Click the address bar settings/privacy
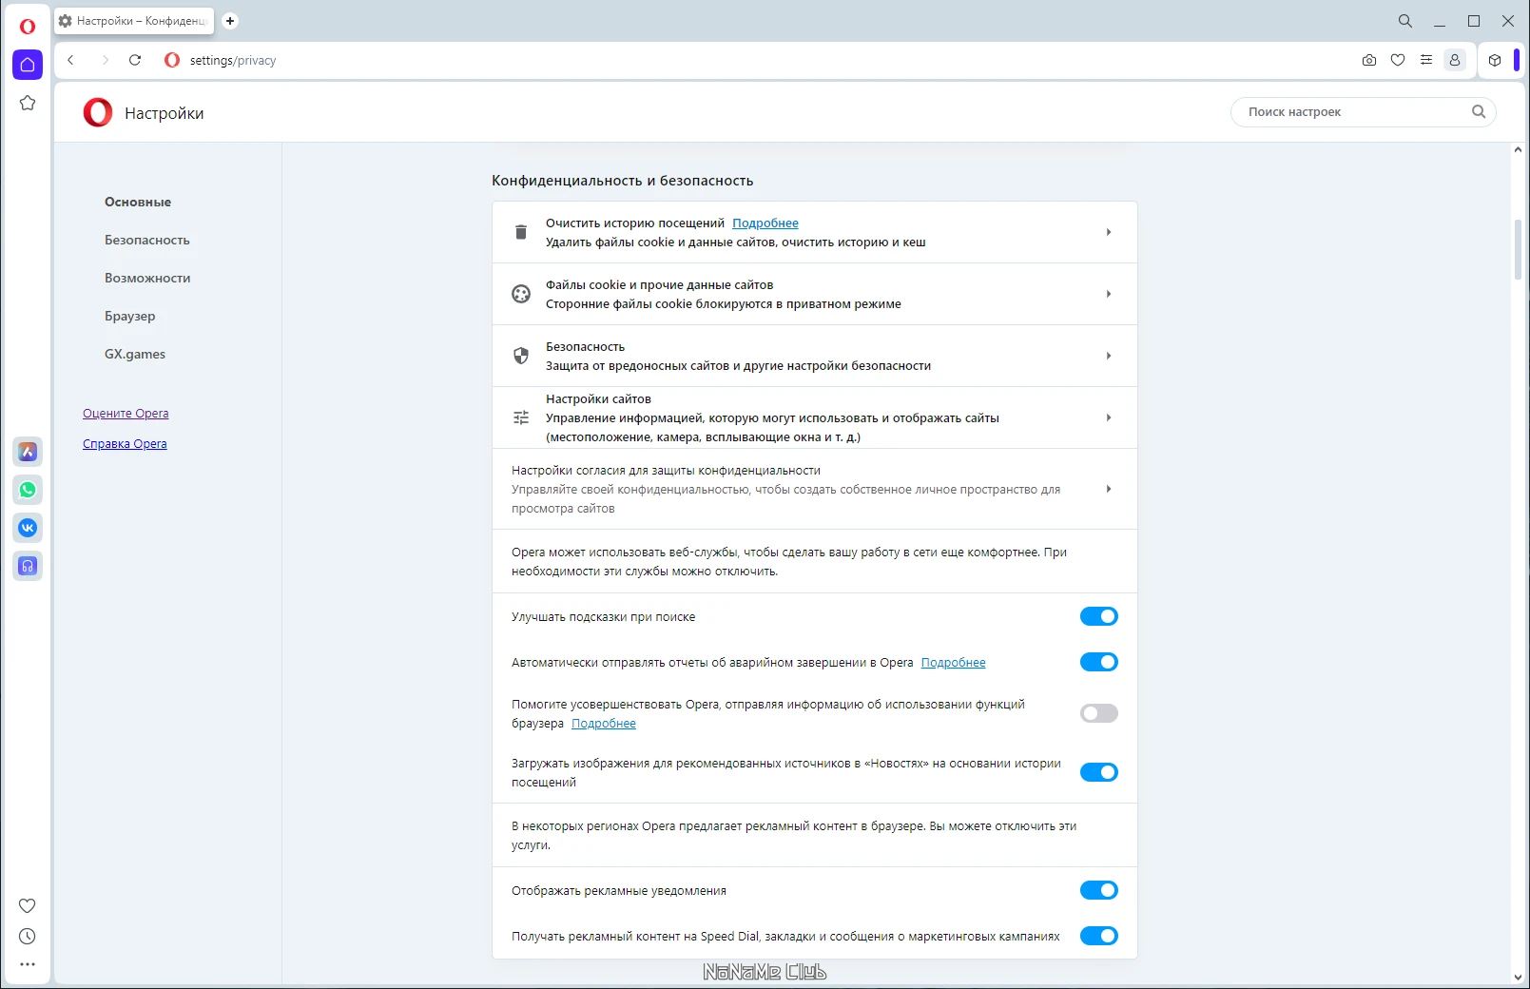Screen dimensions: 1530x989 coord(233,60)
